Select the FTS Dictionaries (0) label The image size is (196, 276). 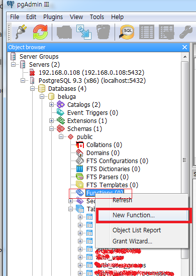point(113,169)
